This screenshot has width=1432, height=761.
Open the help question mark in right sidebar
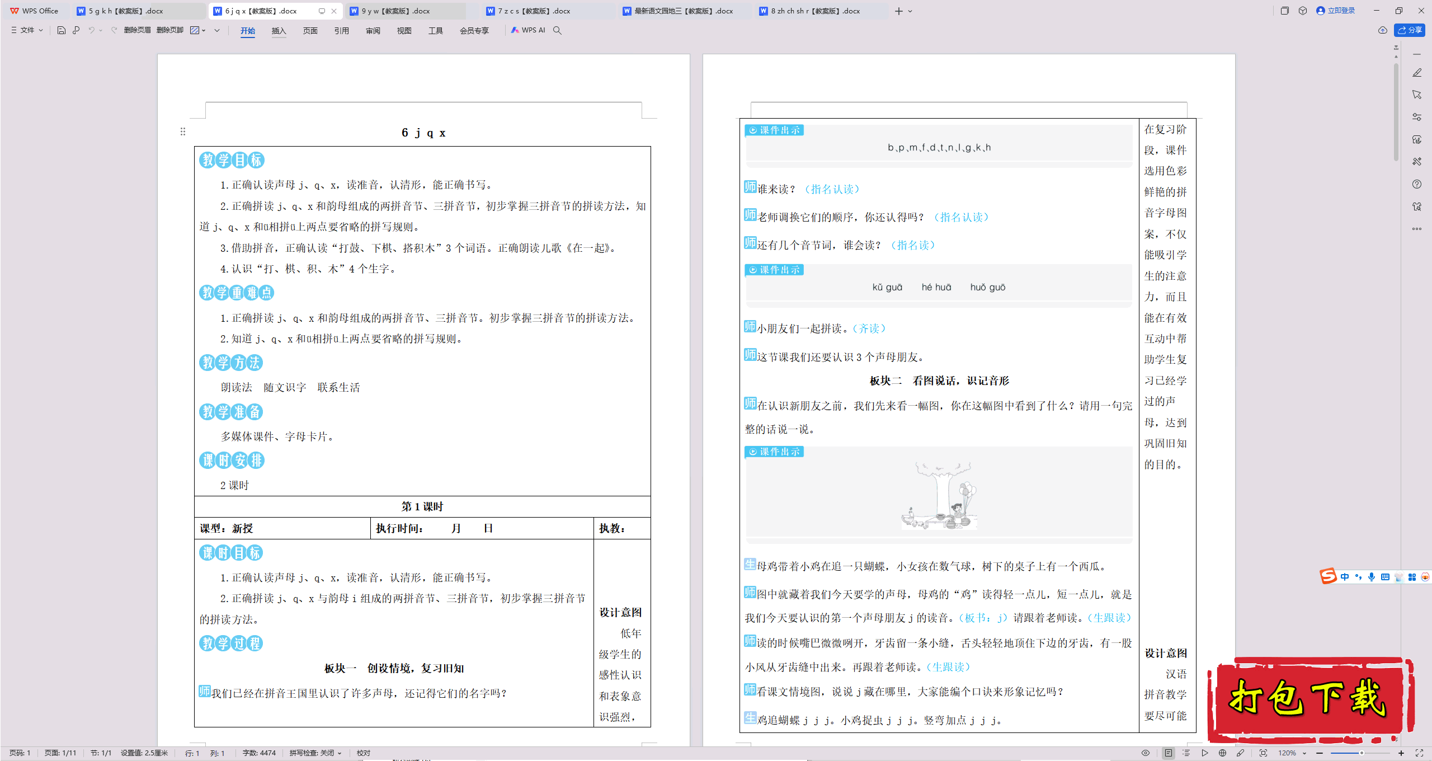[1417, 184]
